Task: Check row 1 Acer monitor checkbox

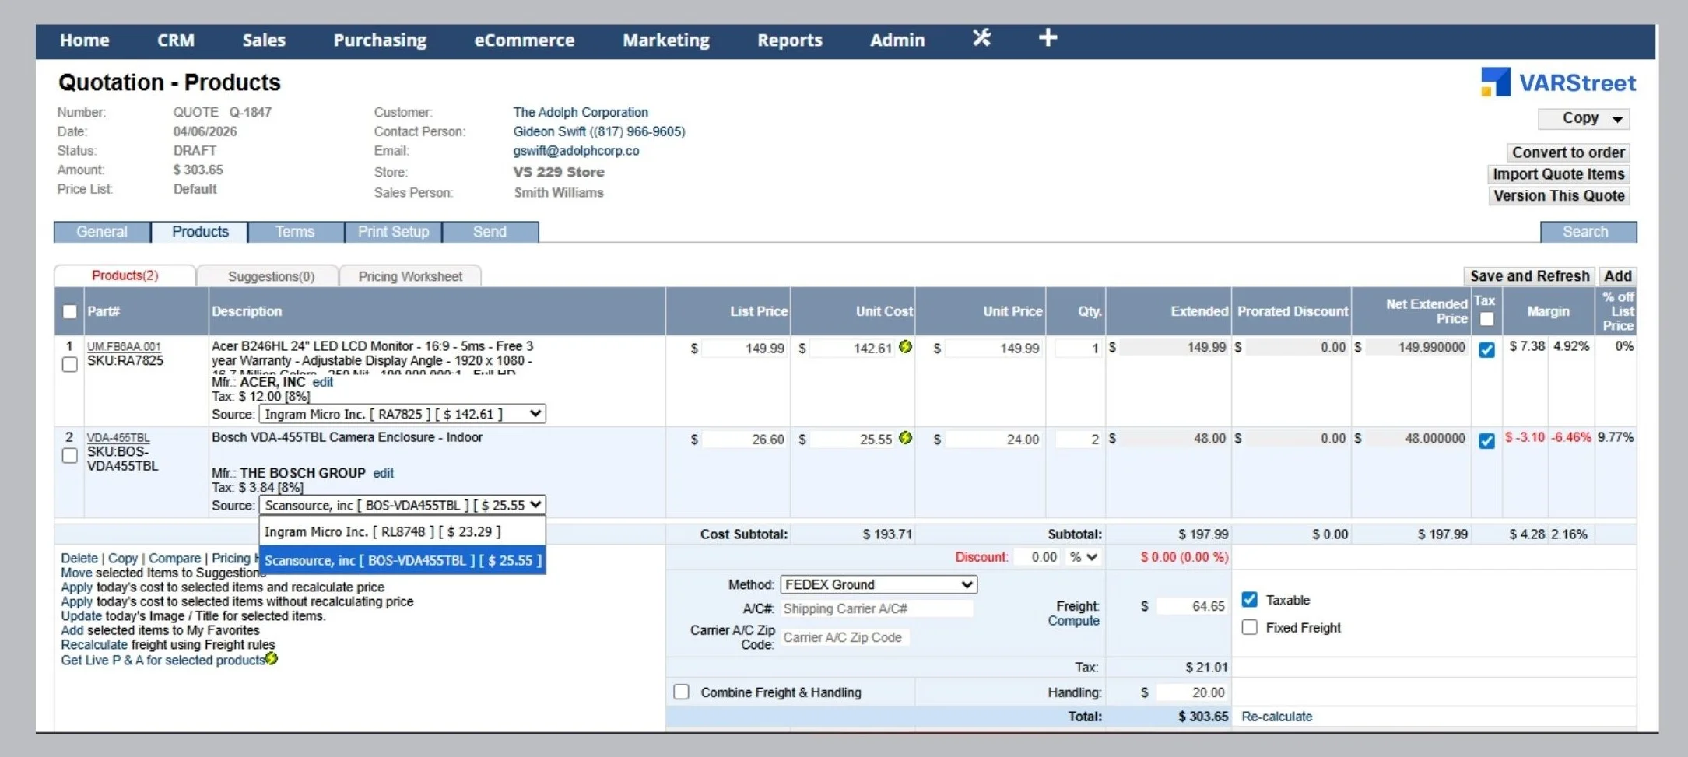Action: (70, 364)
